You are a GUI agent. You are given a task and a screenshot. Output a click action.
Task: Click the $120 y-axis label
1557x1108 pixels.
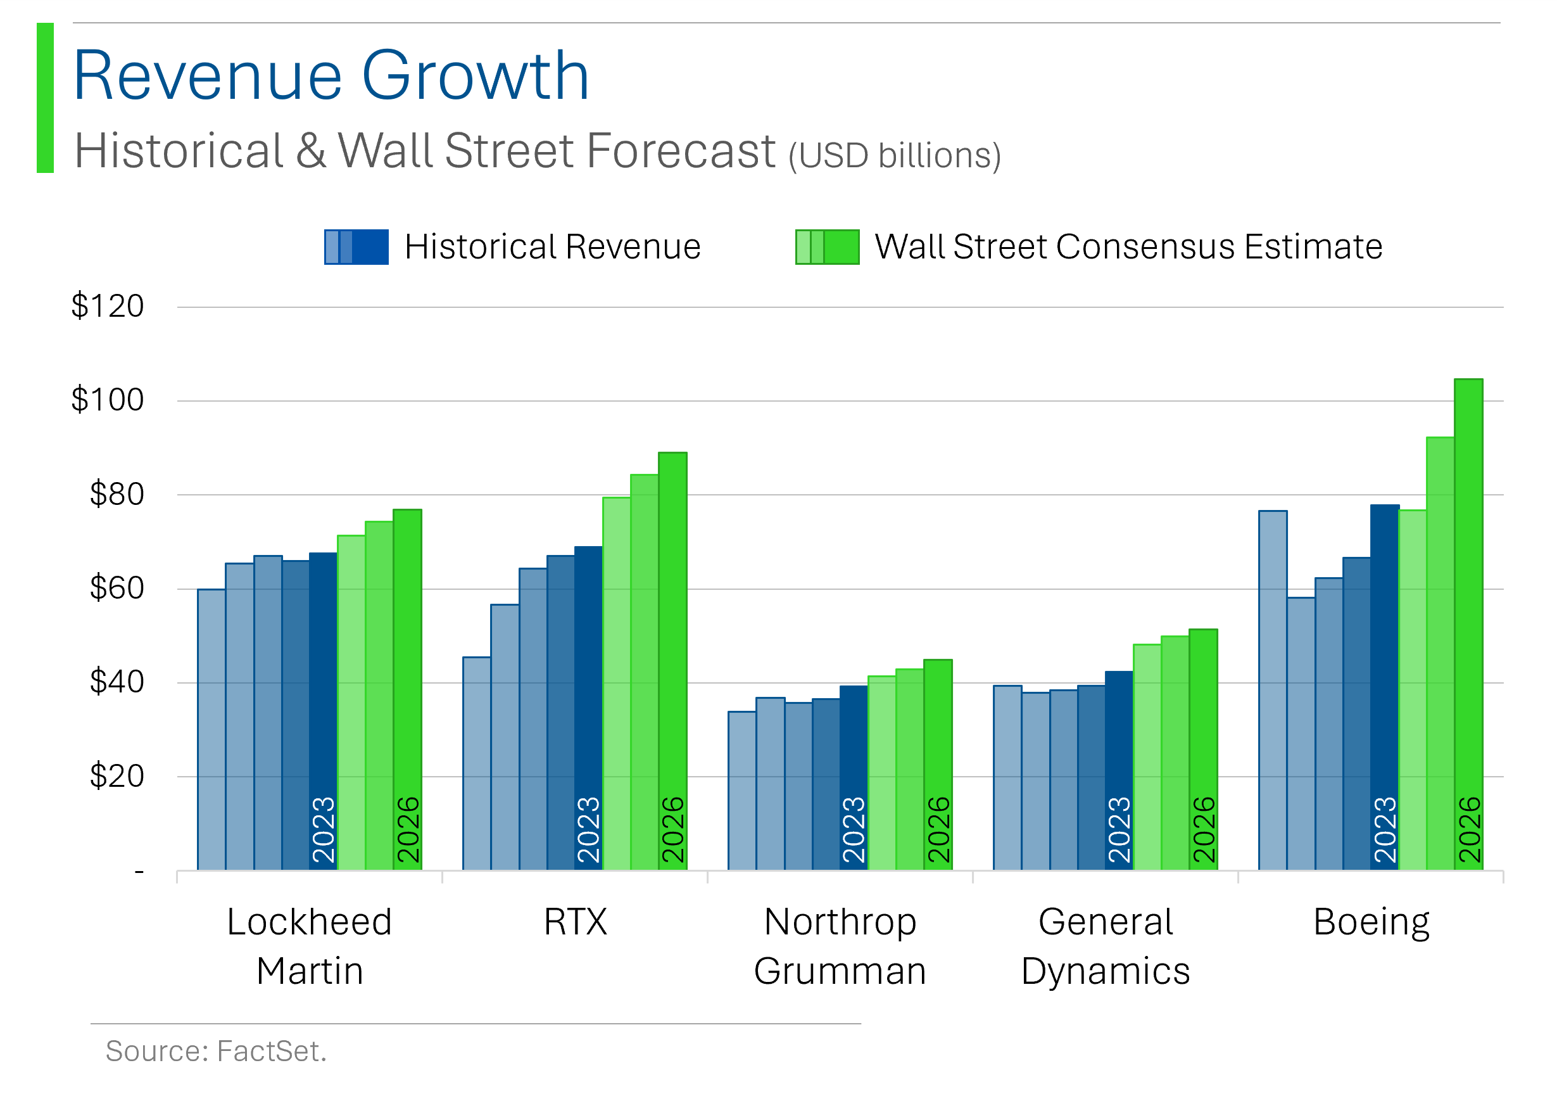click(108, 305)
